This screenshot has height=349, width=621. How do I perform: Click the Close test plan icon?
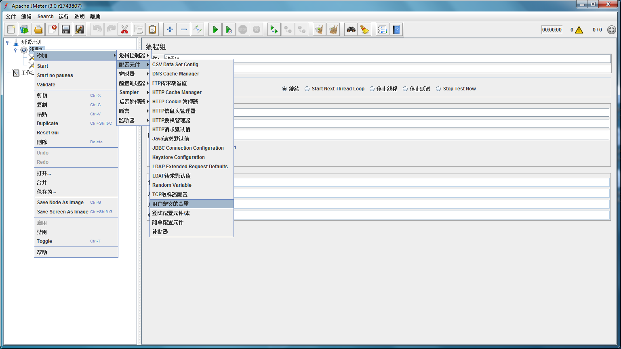click(x=52, y=29)
